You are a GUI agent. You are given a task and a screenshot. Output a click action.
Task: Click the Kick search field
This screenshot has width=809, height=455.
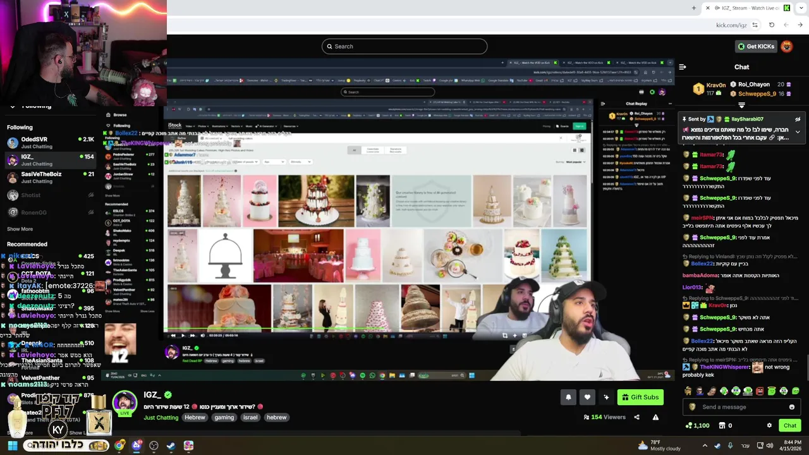coord(404,46)
